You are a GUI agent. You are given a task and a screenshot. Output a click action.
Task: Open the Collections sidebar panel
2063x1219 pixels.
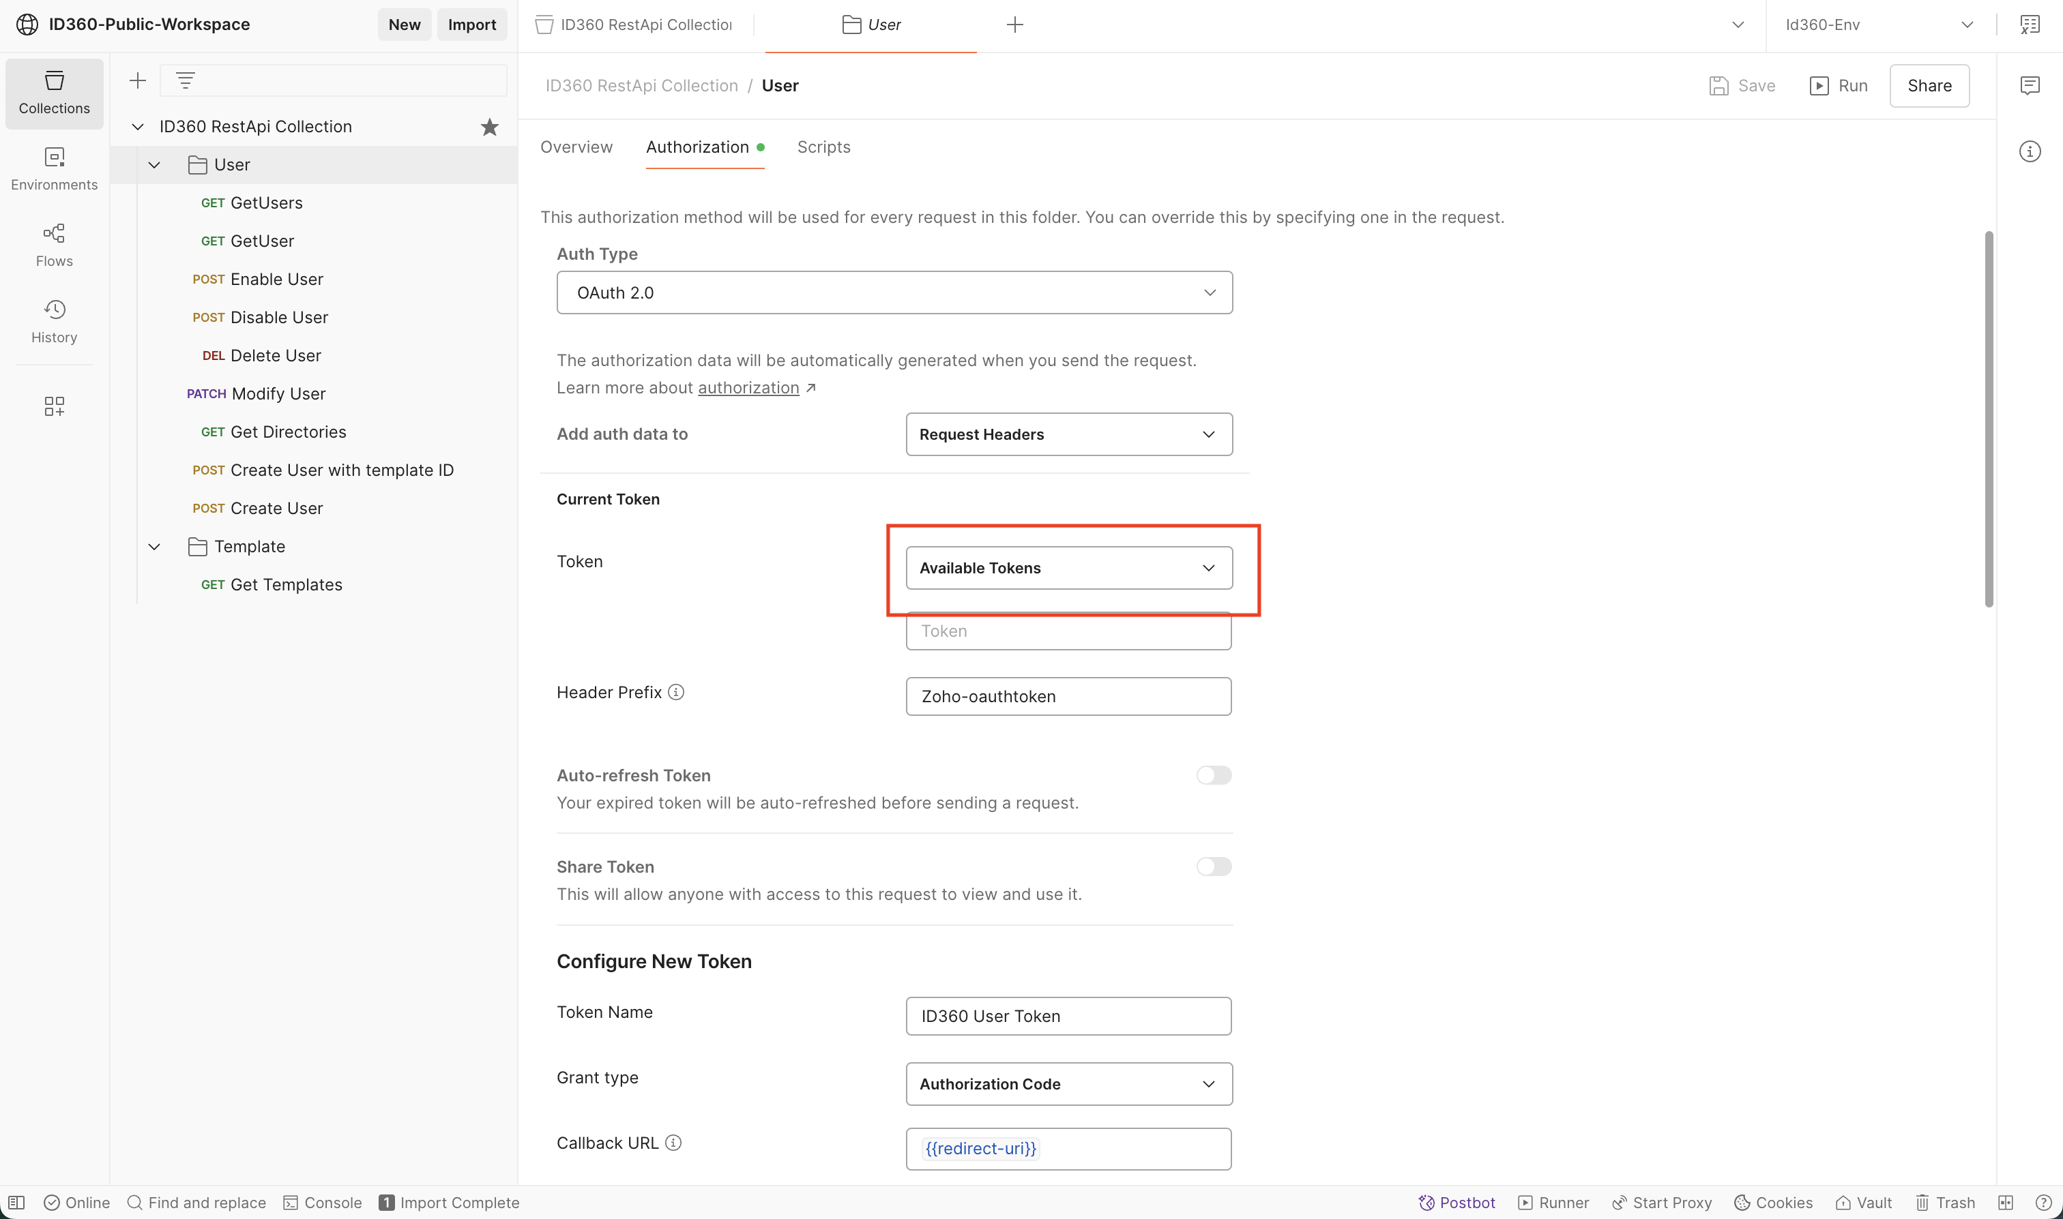point(55,93)
